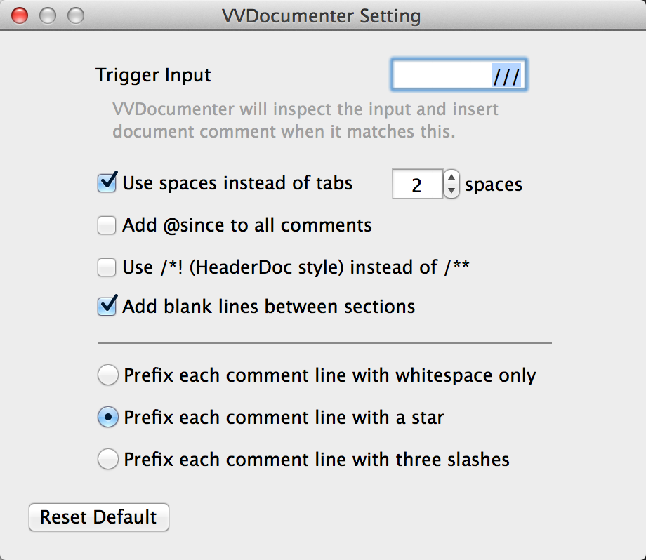
Task: Increase spaces count with stepper up arrow
Action: [451, 178]
